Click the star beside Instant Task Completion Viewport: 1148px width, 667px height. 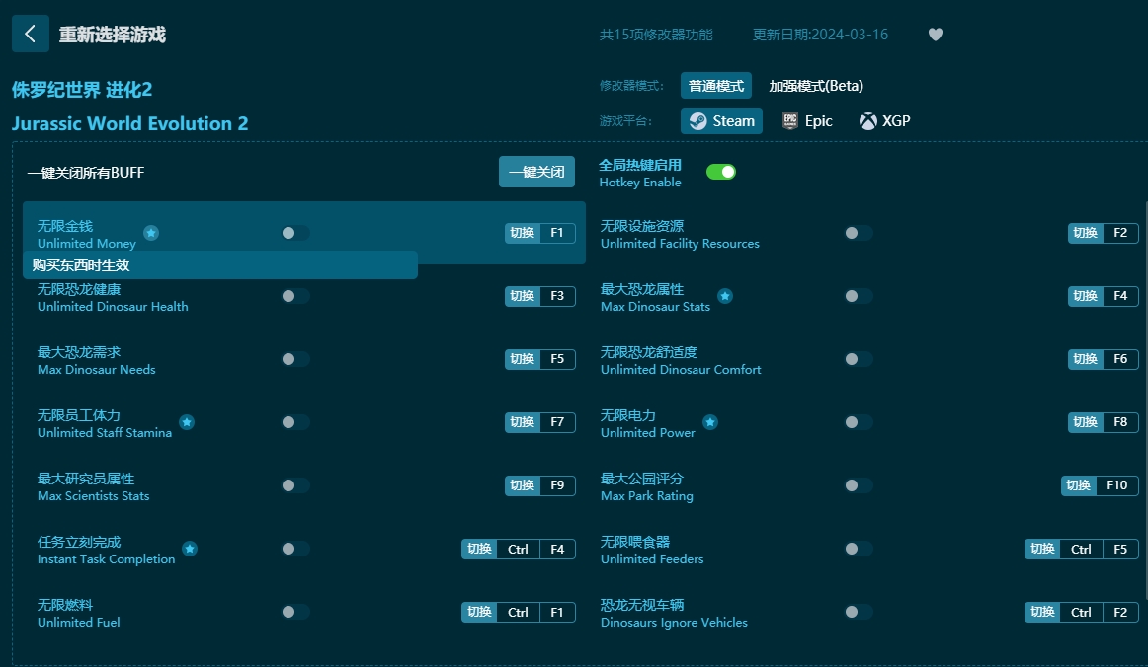pos(189,549)
